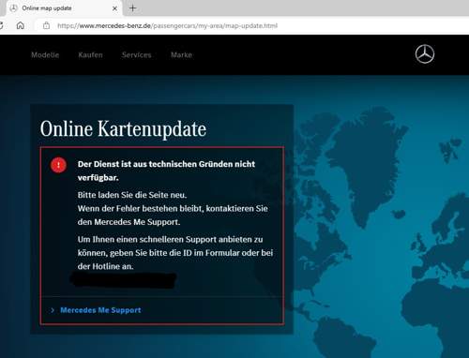Screen dimensions: 469x358
Task: Click 'Der Dienst ist aus technischen Gründen' message
Action: pos(166,171)
